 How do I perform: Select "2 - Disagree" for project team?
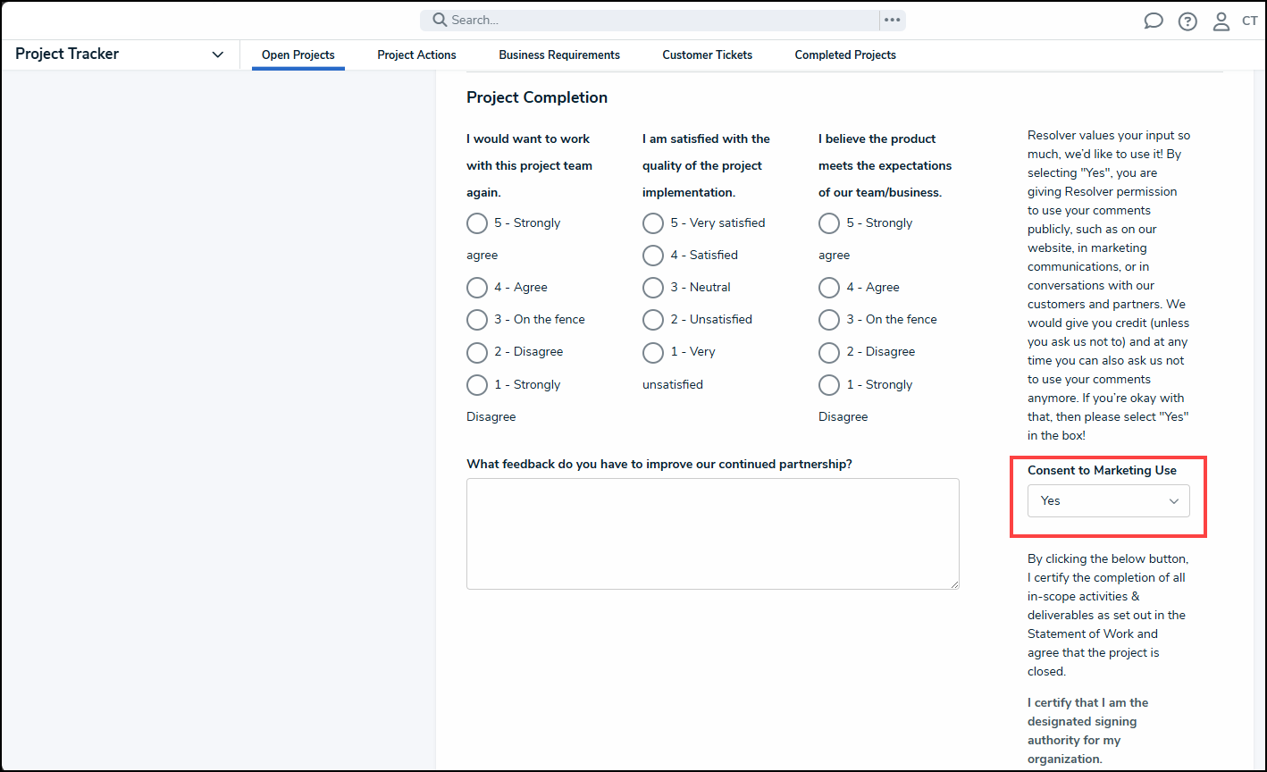pyautogui.click(x=477, y=352)
